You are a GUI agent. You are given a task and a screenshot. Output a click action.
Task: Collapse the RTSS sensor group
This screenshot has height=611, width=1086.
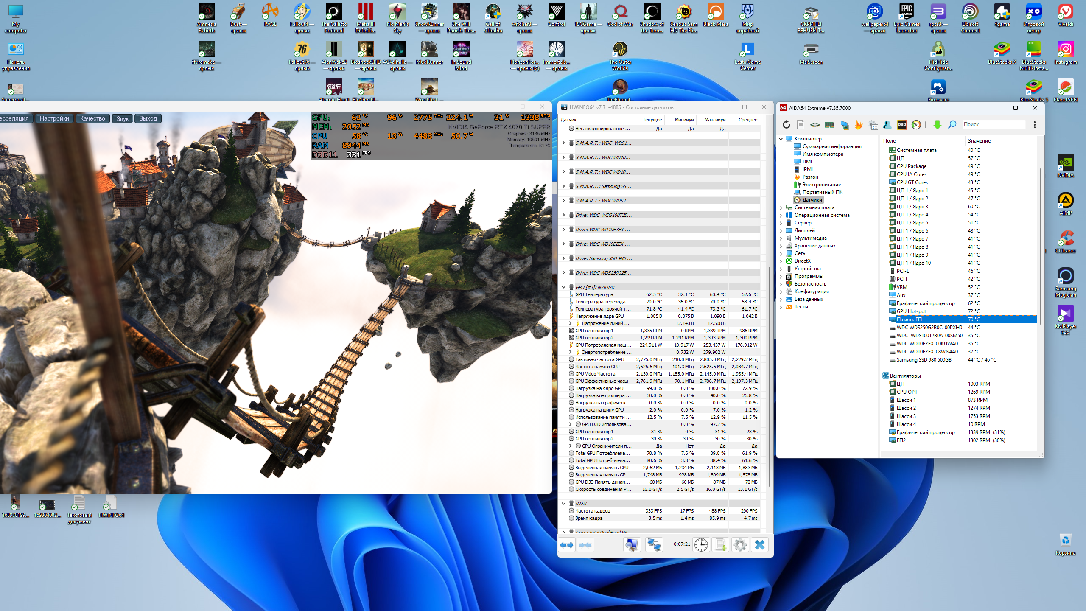(563, 504)
